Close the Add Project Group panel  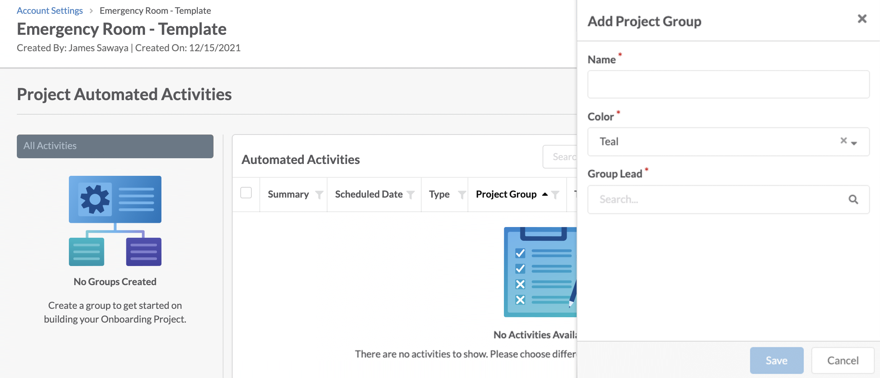point(862,19)
